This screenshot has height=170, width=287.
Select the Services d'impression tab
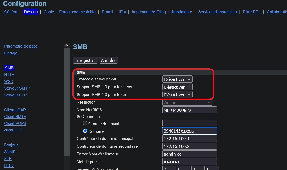point(217,12)
